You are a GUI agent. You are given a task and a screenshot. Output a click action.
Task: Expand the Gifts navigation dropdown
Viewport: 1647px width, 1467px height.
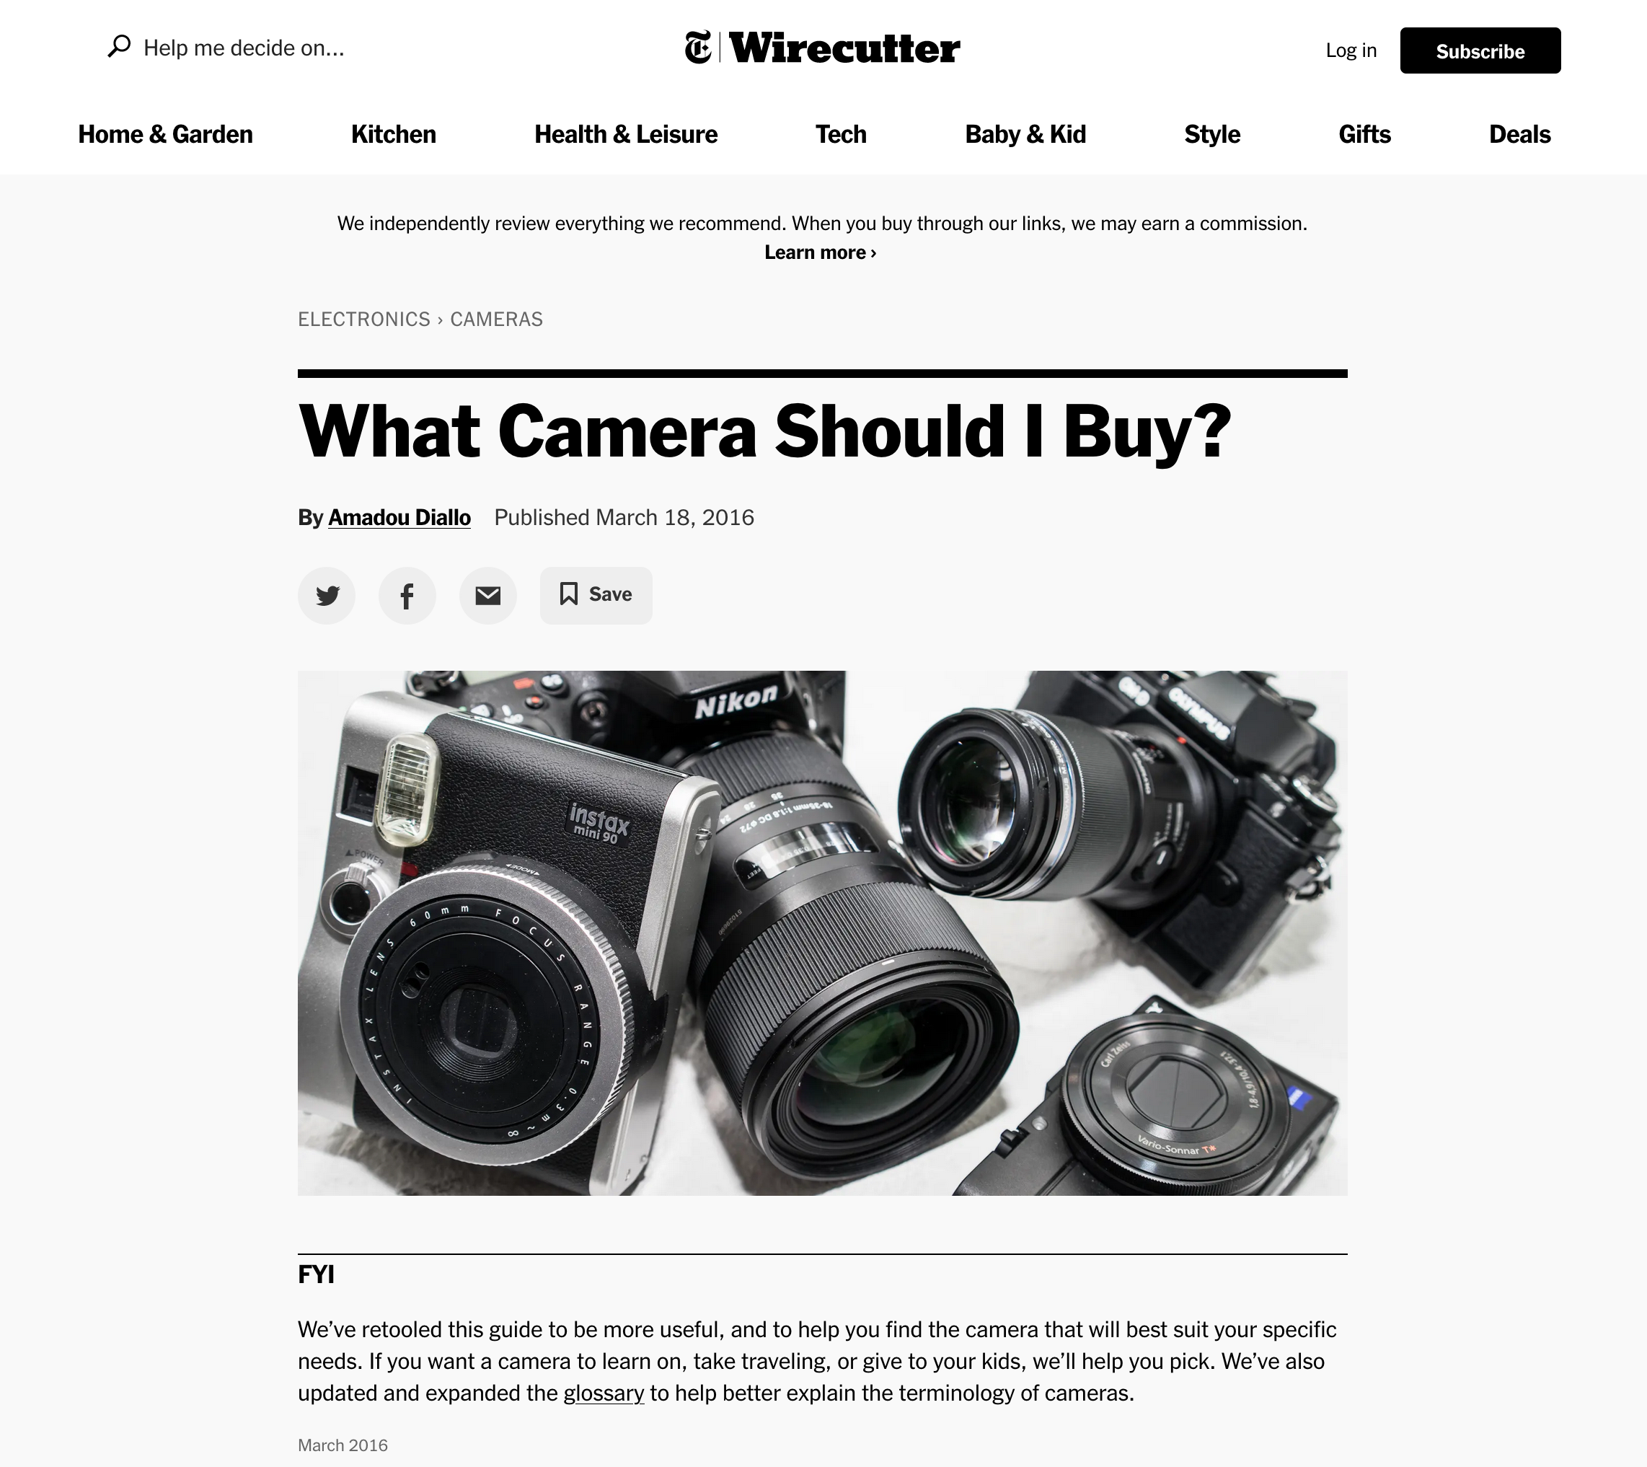click(1365, 135)
